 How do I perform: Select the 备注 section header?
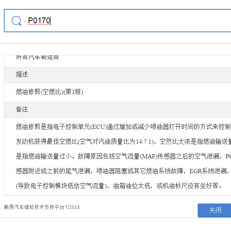[117, 110]
